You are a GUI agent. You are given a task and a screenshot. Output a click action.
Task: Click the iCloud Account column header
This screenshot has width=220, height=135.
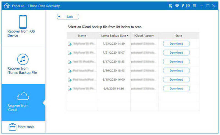(144, 36)
